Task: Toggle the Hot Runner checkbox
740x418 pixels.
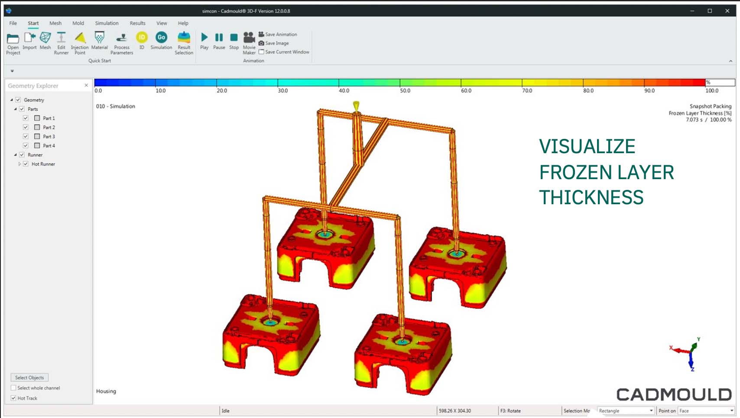Action: click(x=26, y=164)
